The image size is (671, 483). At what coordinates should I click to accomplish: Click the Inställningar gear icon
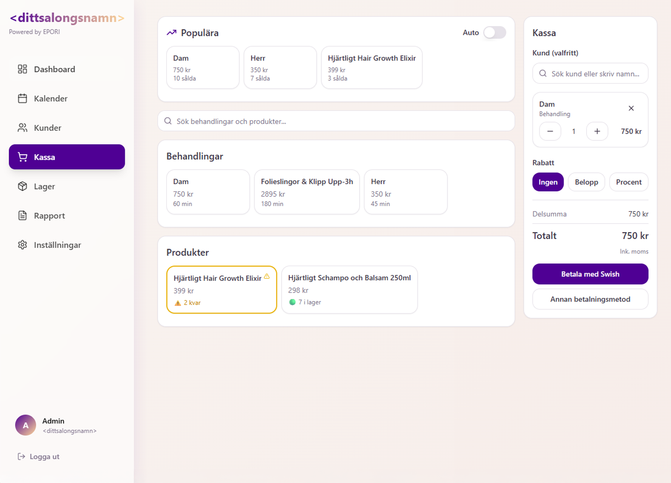(x=22, y=245)
